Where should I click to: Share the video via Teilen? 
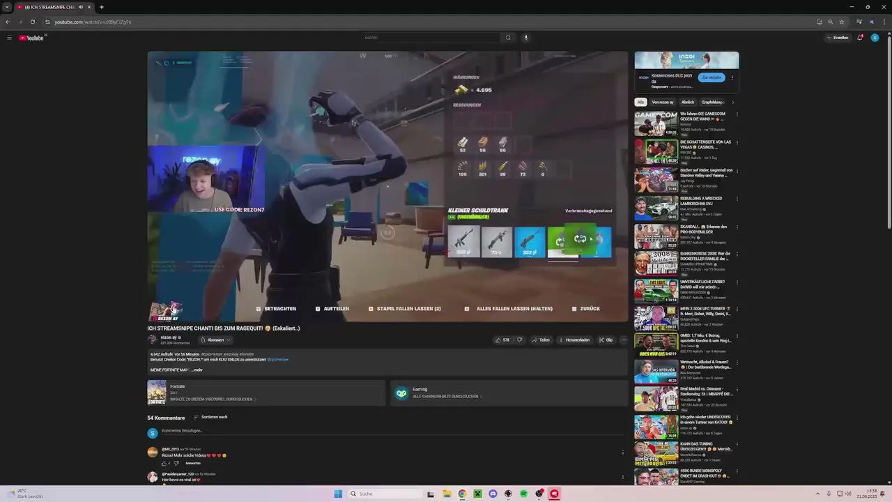541,340
